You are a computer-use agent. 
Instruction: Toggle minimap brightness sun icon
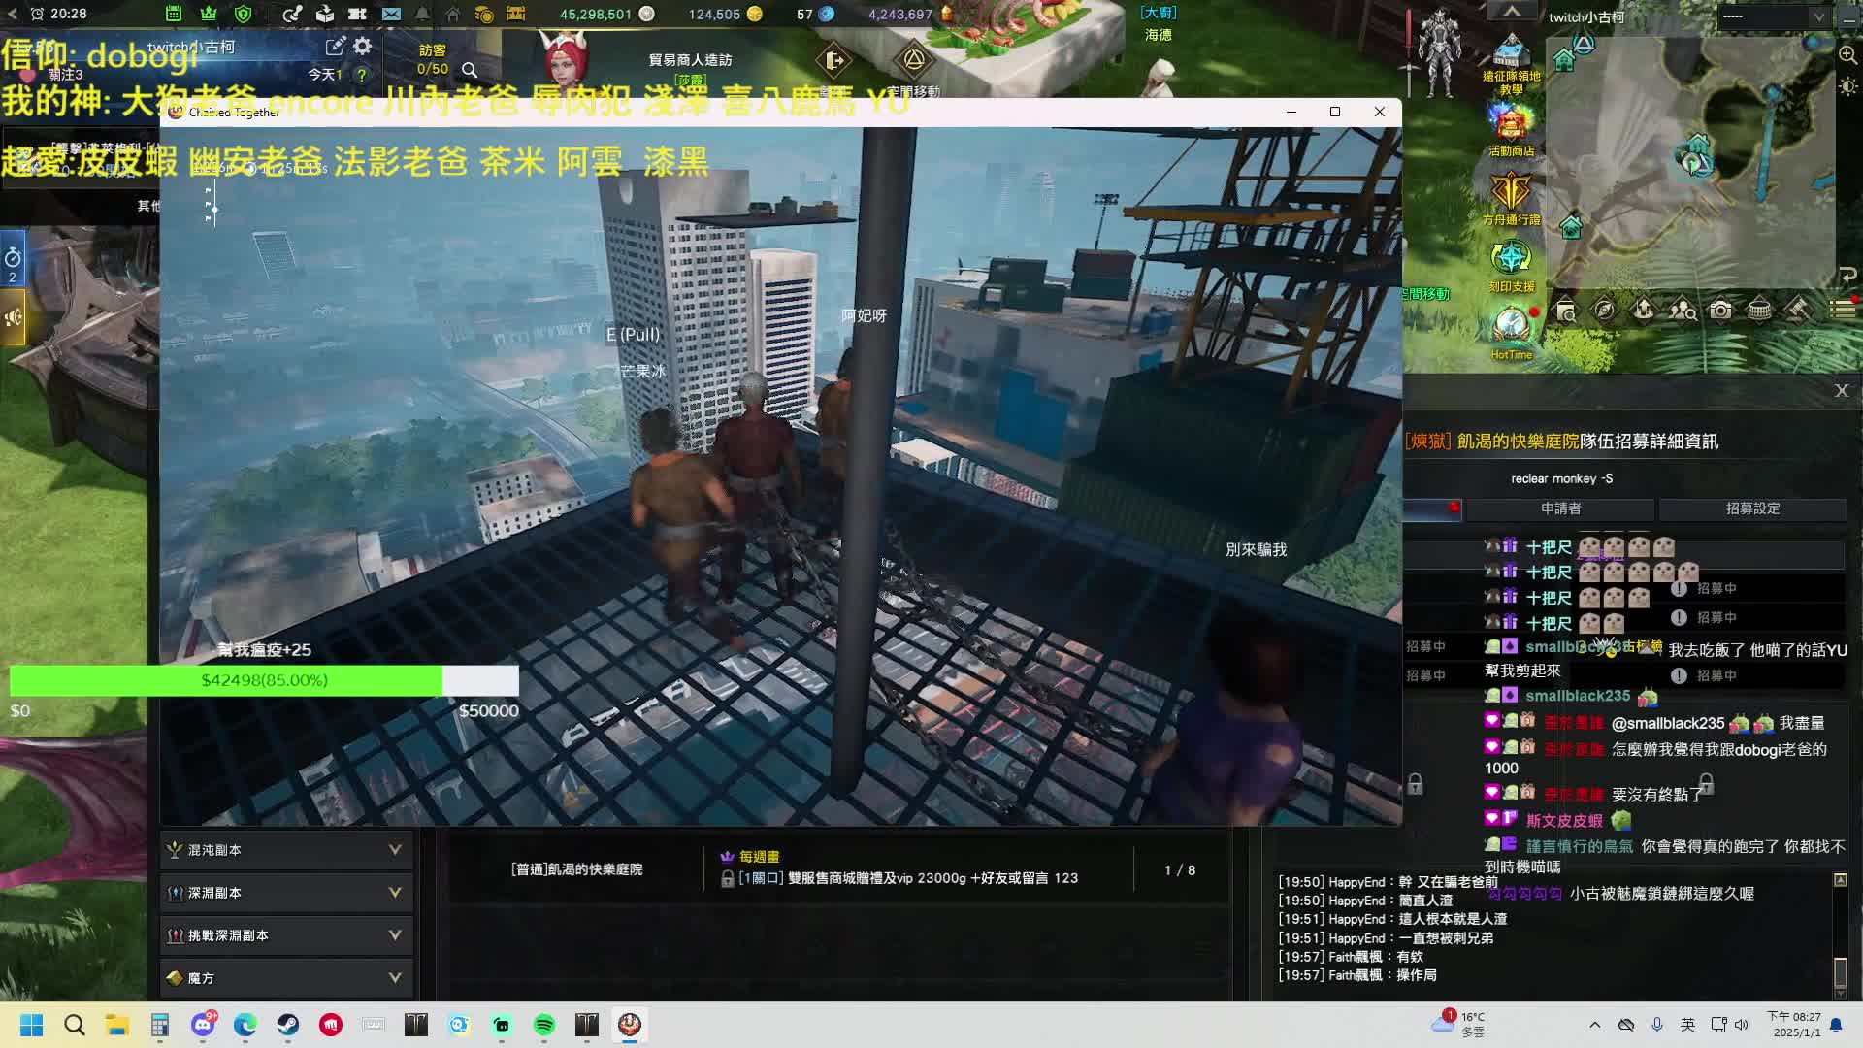(x=1847, y=86)
